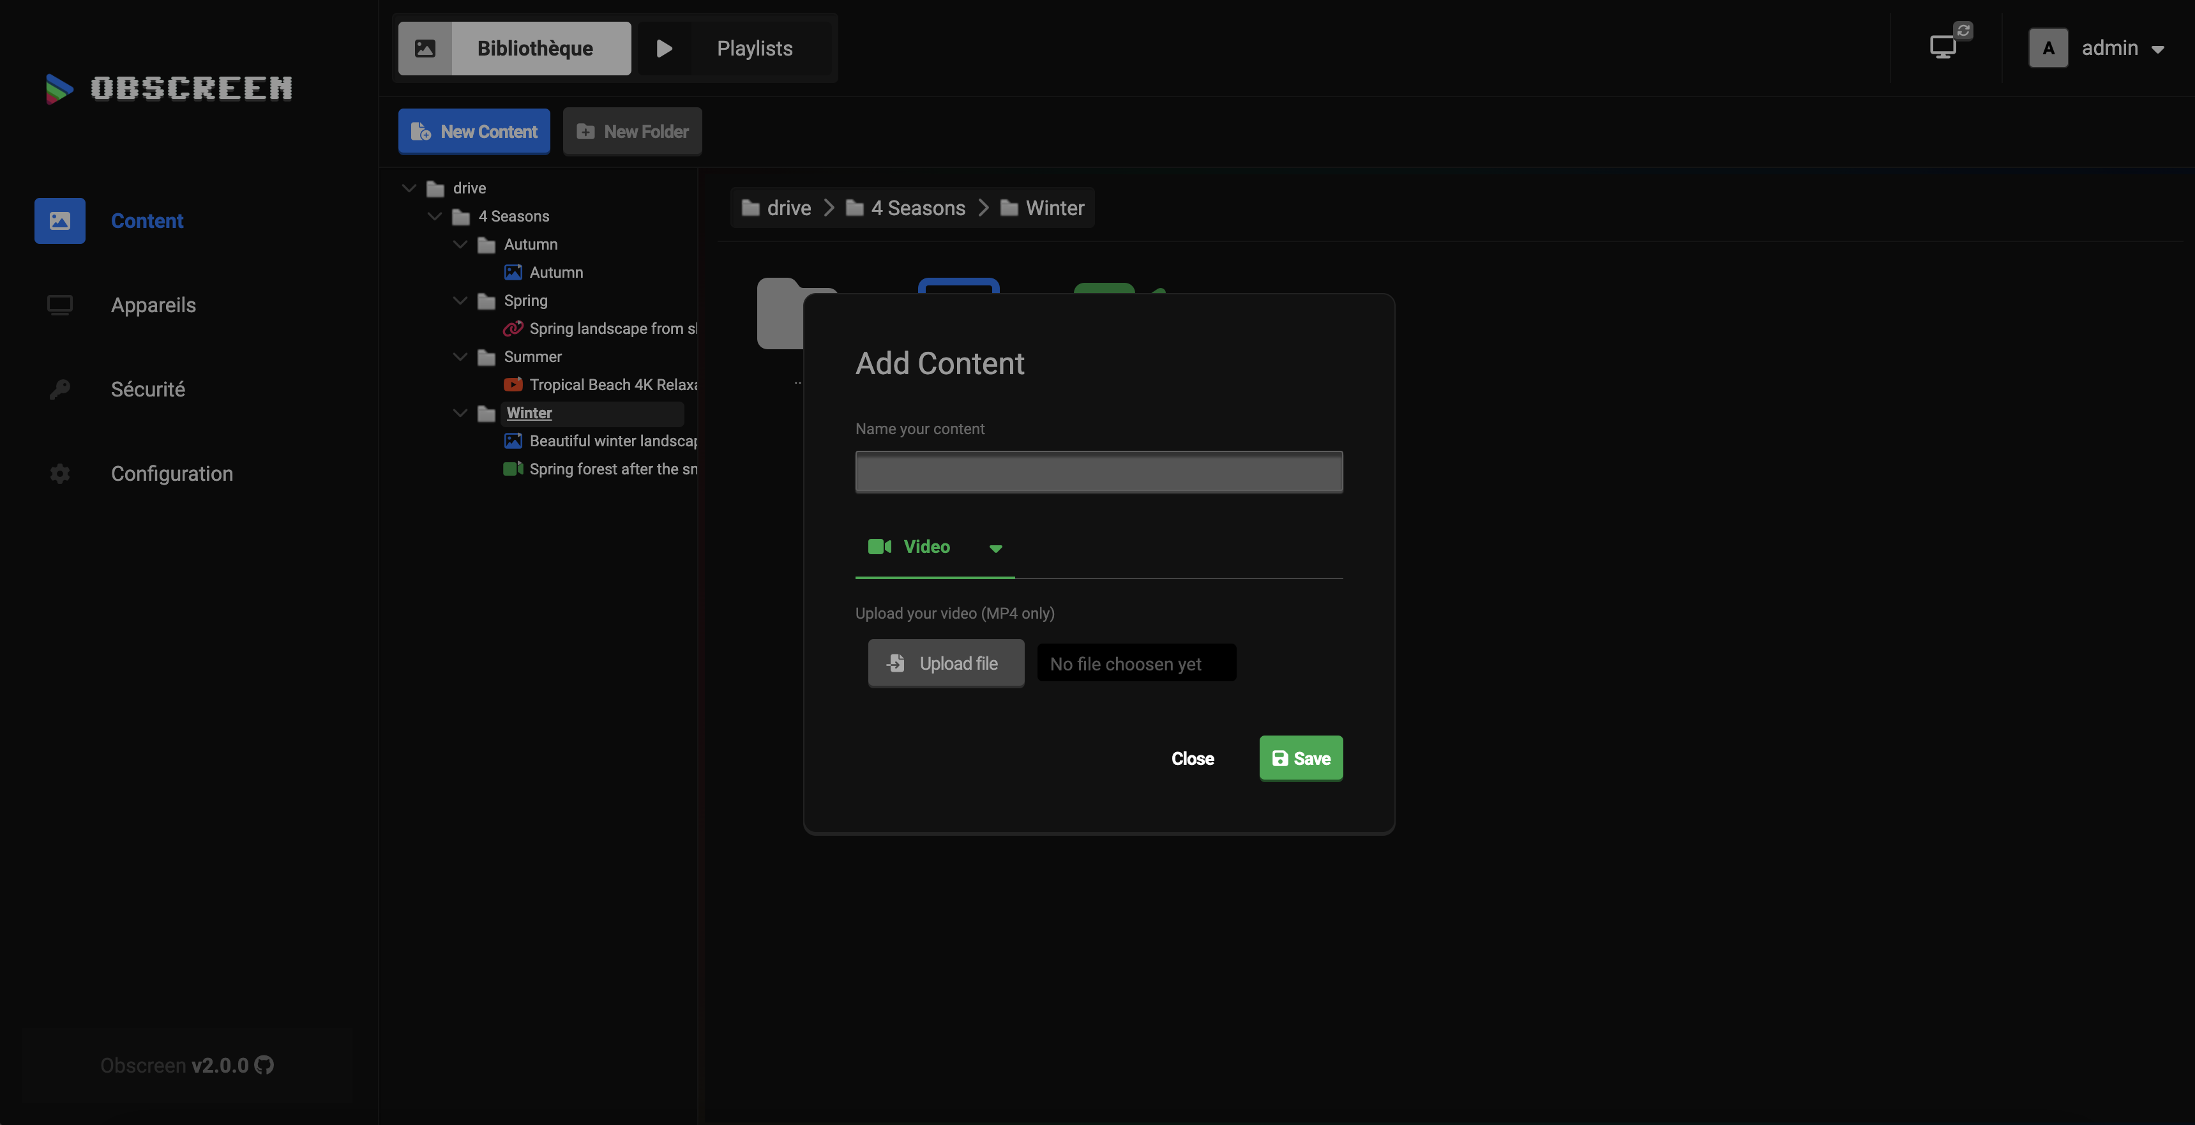Screen dimensions: 2195x1125
Task: Open Configuration gear section
Action: coord(171,474)
